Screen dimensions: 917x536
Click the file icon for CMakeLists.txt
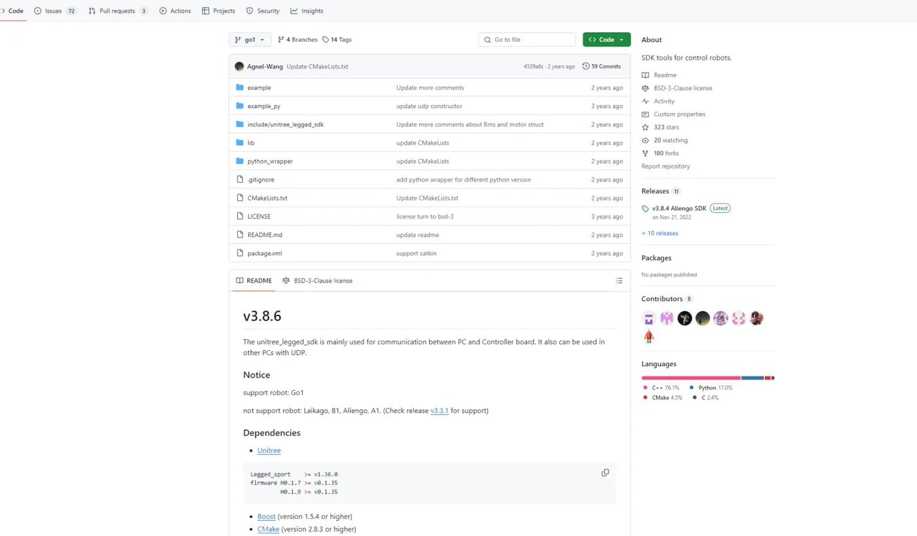coord(240,198)
